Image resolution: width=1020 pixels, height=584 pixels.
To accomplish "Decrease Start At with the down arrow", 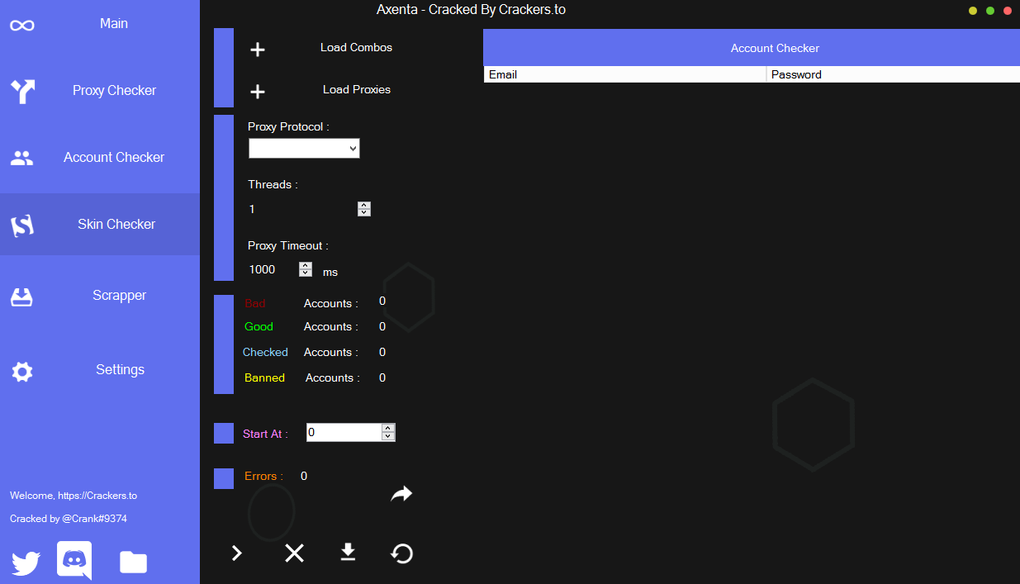I will [388, 436].
